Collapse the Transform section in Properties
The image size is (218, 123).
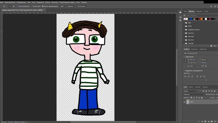tap(184, 57)
